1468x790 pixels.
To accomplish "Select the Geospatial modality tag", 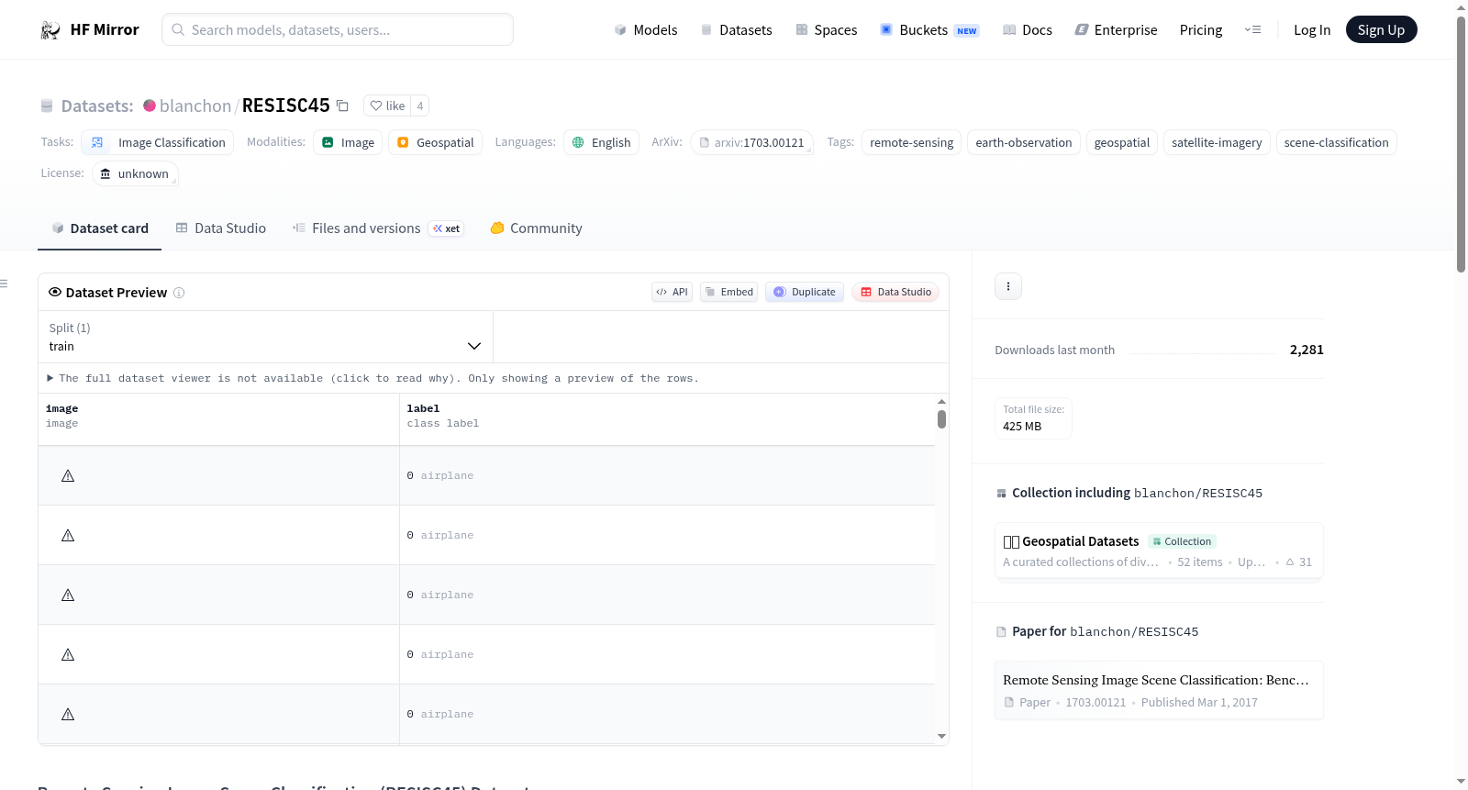I will [436, 142].
